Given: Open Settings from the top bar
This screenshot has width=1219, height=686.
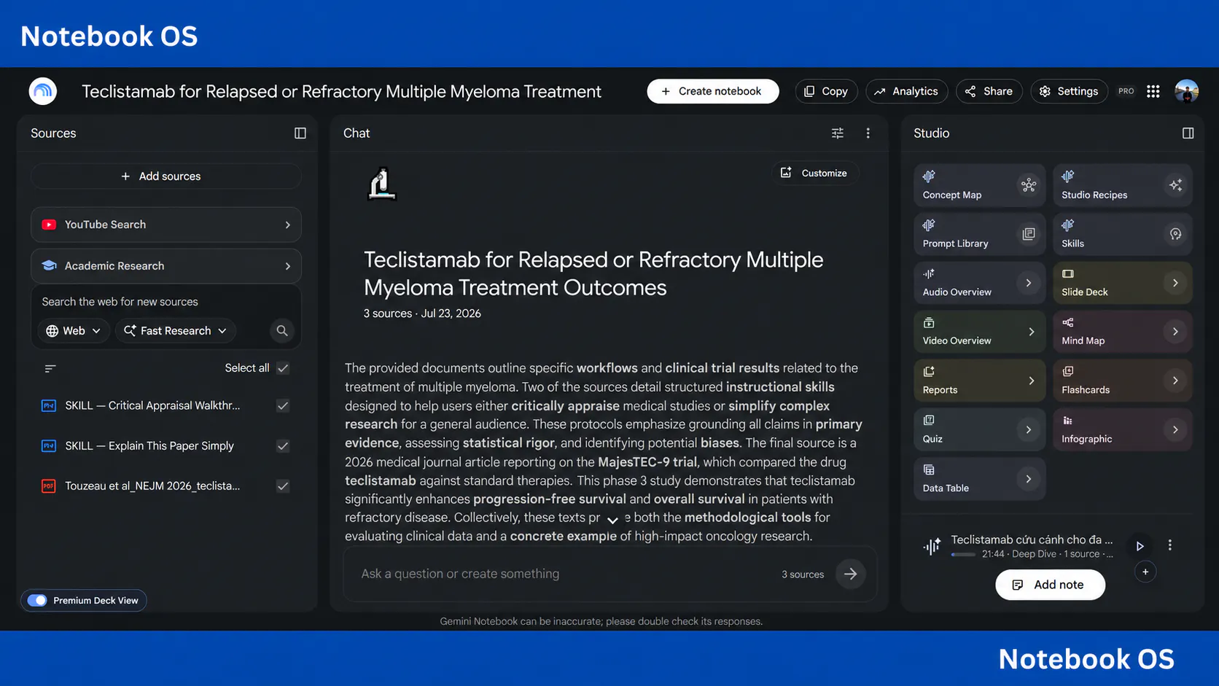Looking at the screenshot, I should [1069, 91].
